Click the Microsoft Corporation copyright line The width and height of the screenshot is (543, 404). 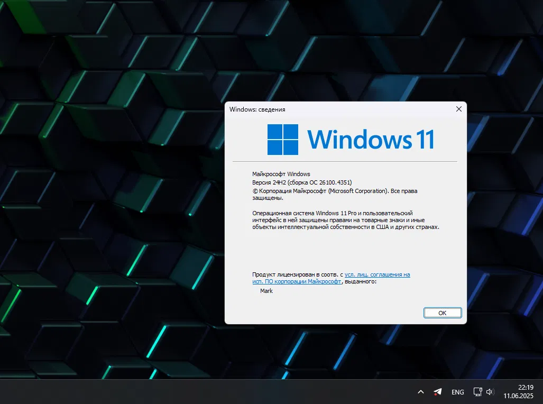click(335, 191)
